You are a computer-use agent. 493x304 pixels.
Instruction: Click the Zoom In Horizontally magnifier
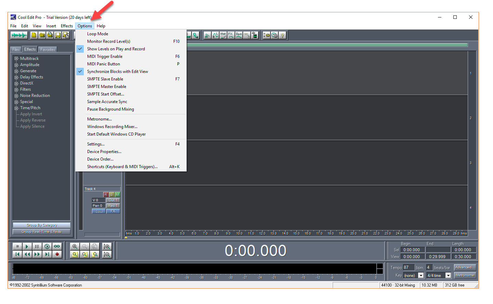click(75, 246)
